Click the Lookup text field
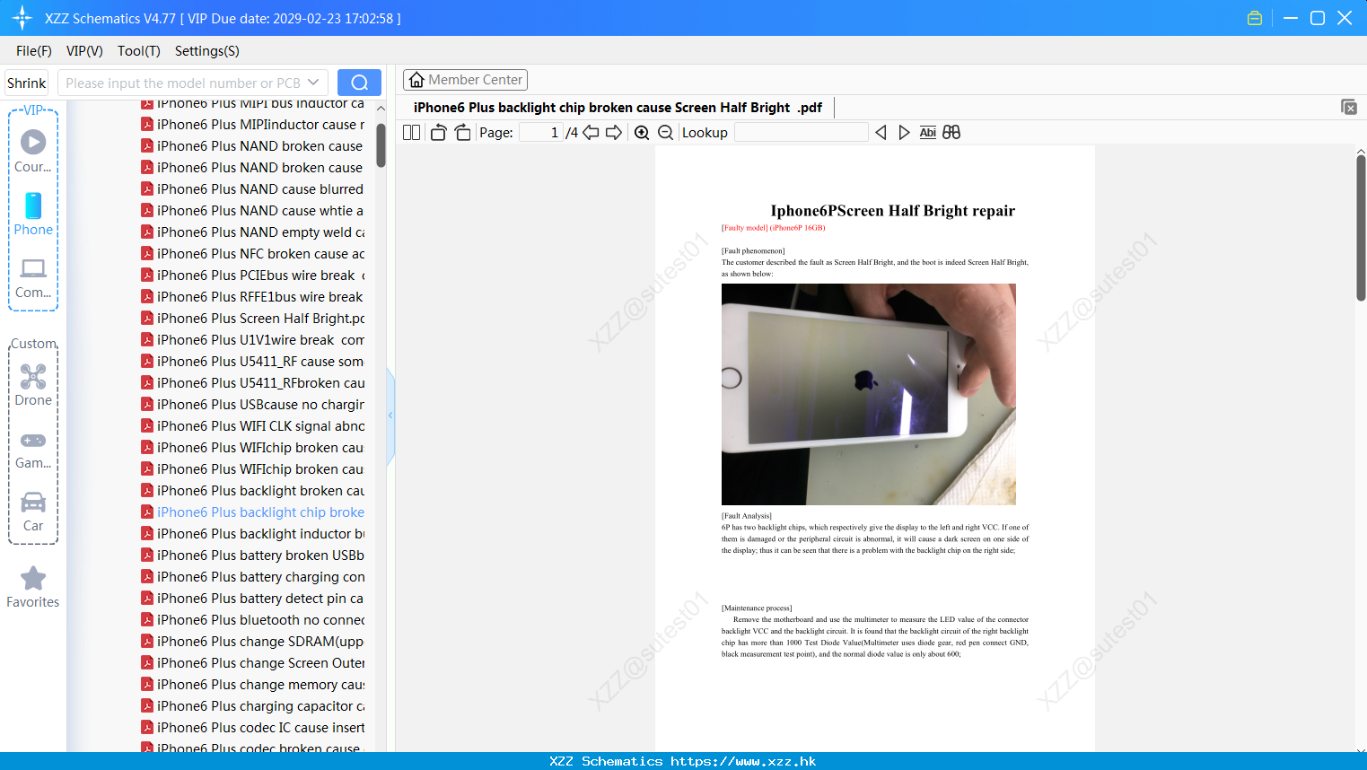1367x770 pixels. [x=801, y=133]
